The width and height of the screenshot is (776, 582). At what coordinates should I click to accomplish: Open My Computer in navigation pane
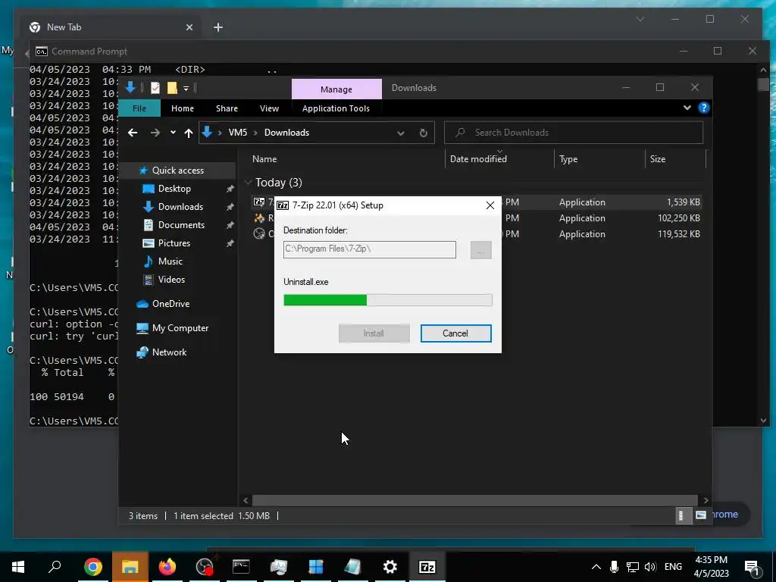180,328
